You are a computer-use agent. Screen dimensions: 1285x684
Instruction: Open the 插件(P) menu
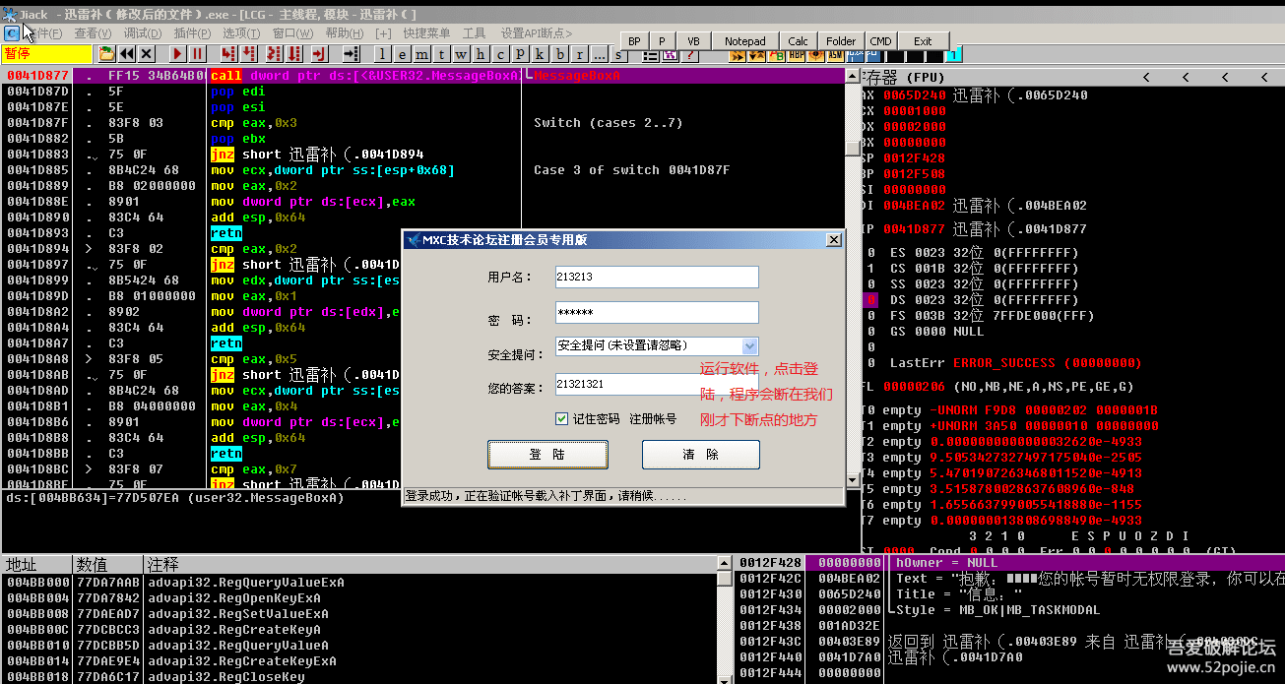tap(192, 33)
